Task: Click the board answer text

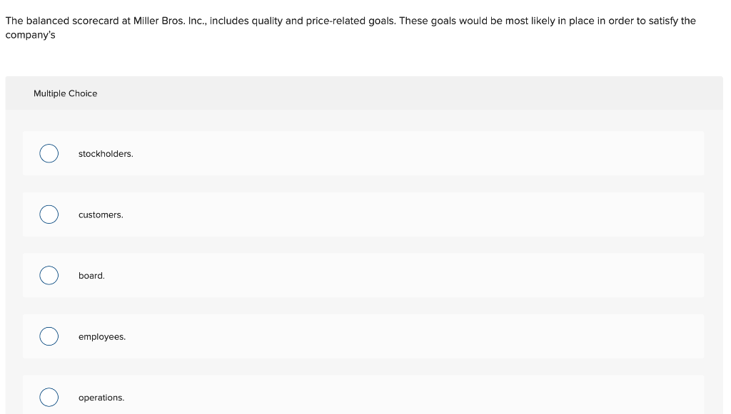Action: [91, 275]
